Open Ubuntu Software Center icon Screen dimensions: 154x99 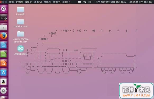(x=3, y=72)
